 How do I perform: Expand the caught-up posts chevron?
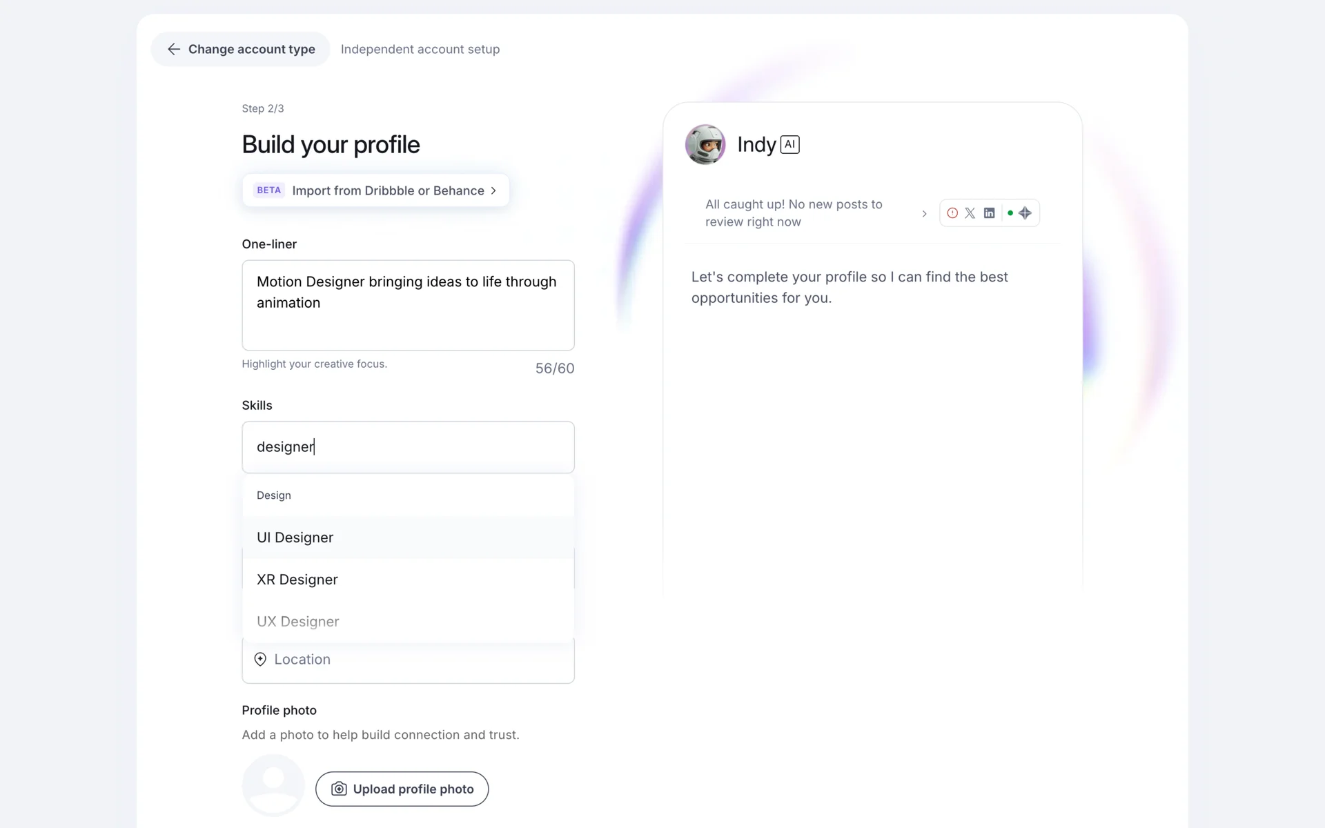pos(925,214)
